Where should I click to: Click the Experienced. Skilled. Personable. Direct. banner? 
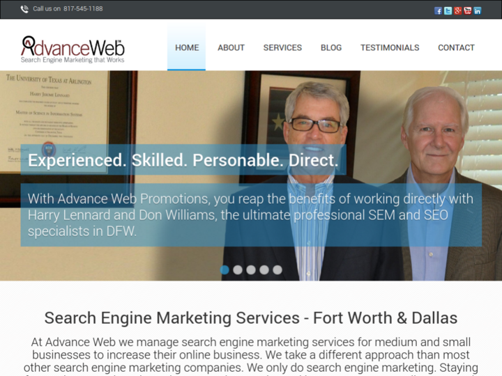pos(183,160)
